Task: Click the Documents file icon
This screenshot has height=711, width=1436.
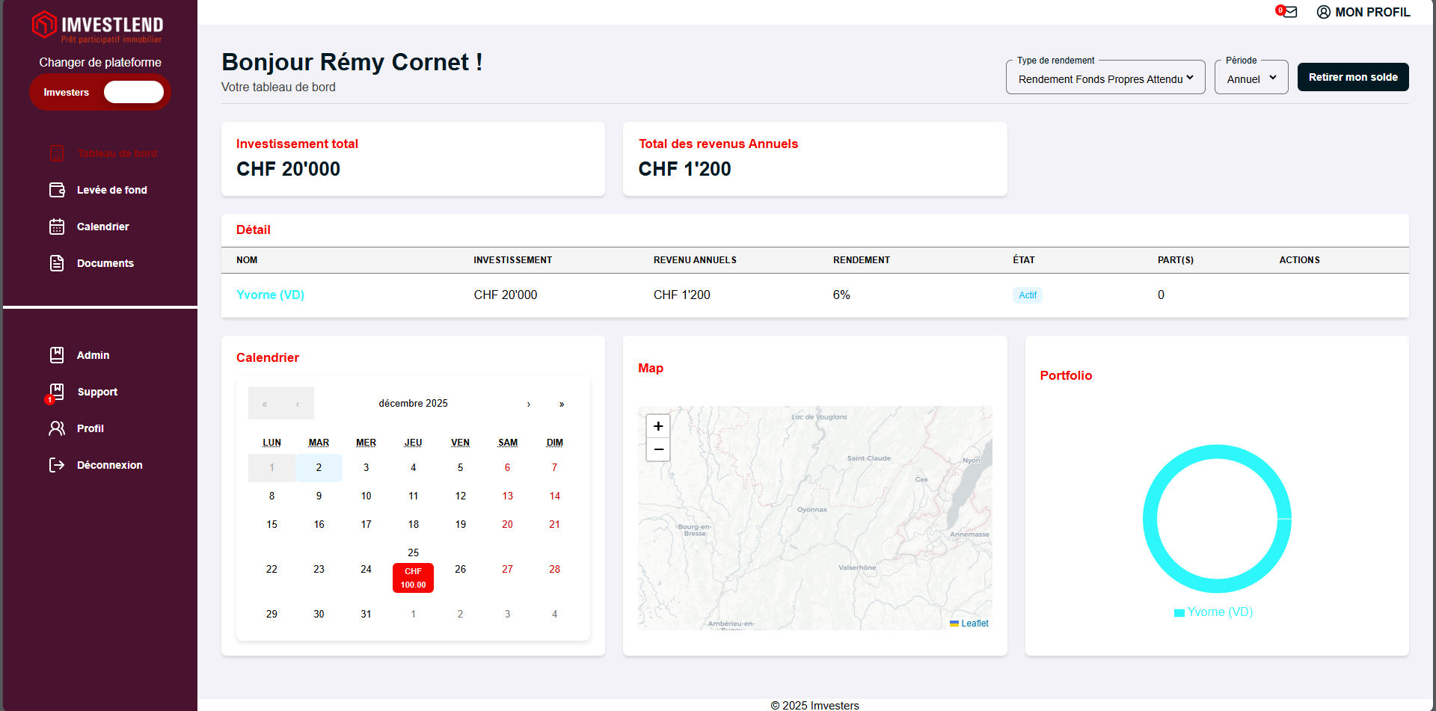Action: [x=57, y=263]
